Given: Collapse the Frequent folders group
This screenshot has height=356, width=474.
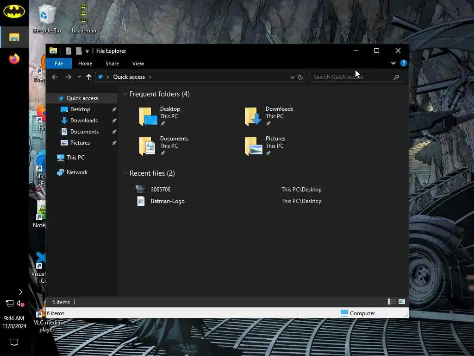Looking at the screenshot, I should (x=125, y=94).
